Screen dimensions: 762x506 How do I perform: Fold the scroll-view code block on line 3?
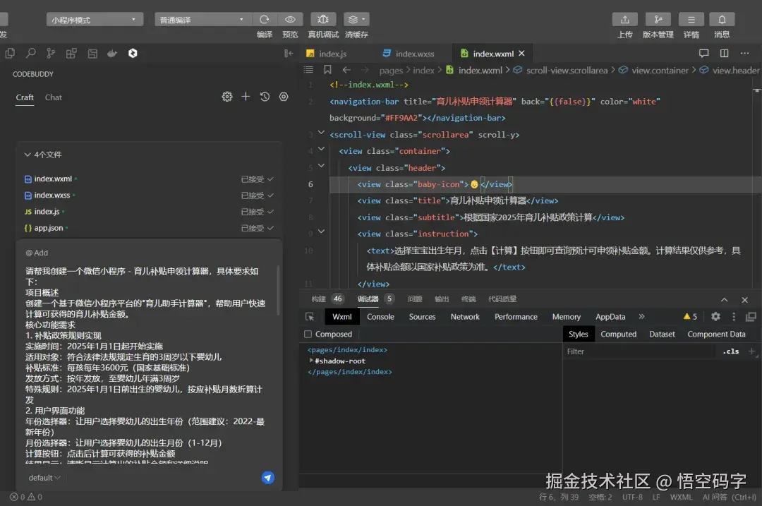[321, 132]
